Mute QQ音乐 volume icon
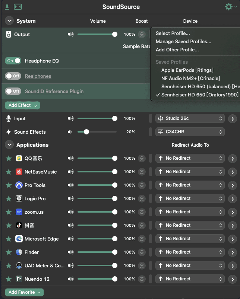Viewport: 240px width, 299px height. tap(70, 158)
